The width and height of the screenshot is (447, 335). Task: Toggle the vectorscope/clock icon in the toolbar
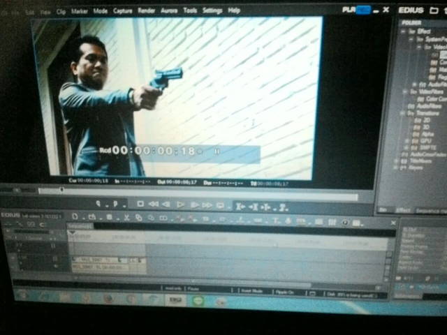(344, 222)
